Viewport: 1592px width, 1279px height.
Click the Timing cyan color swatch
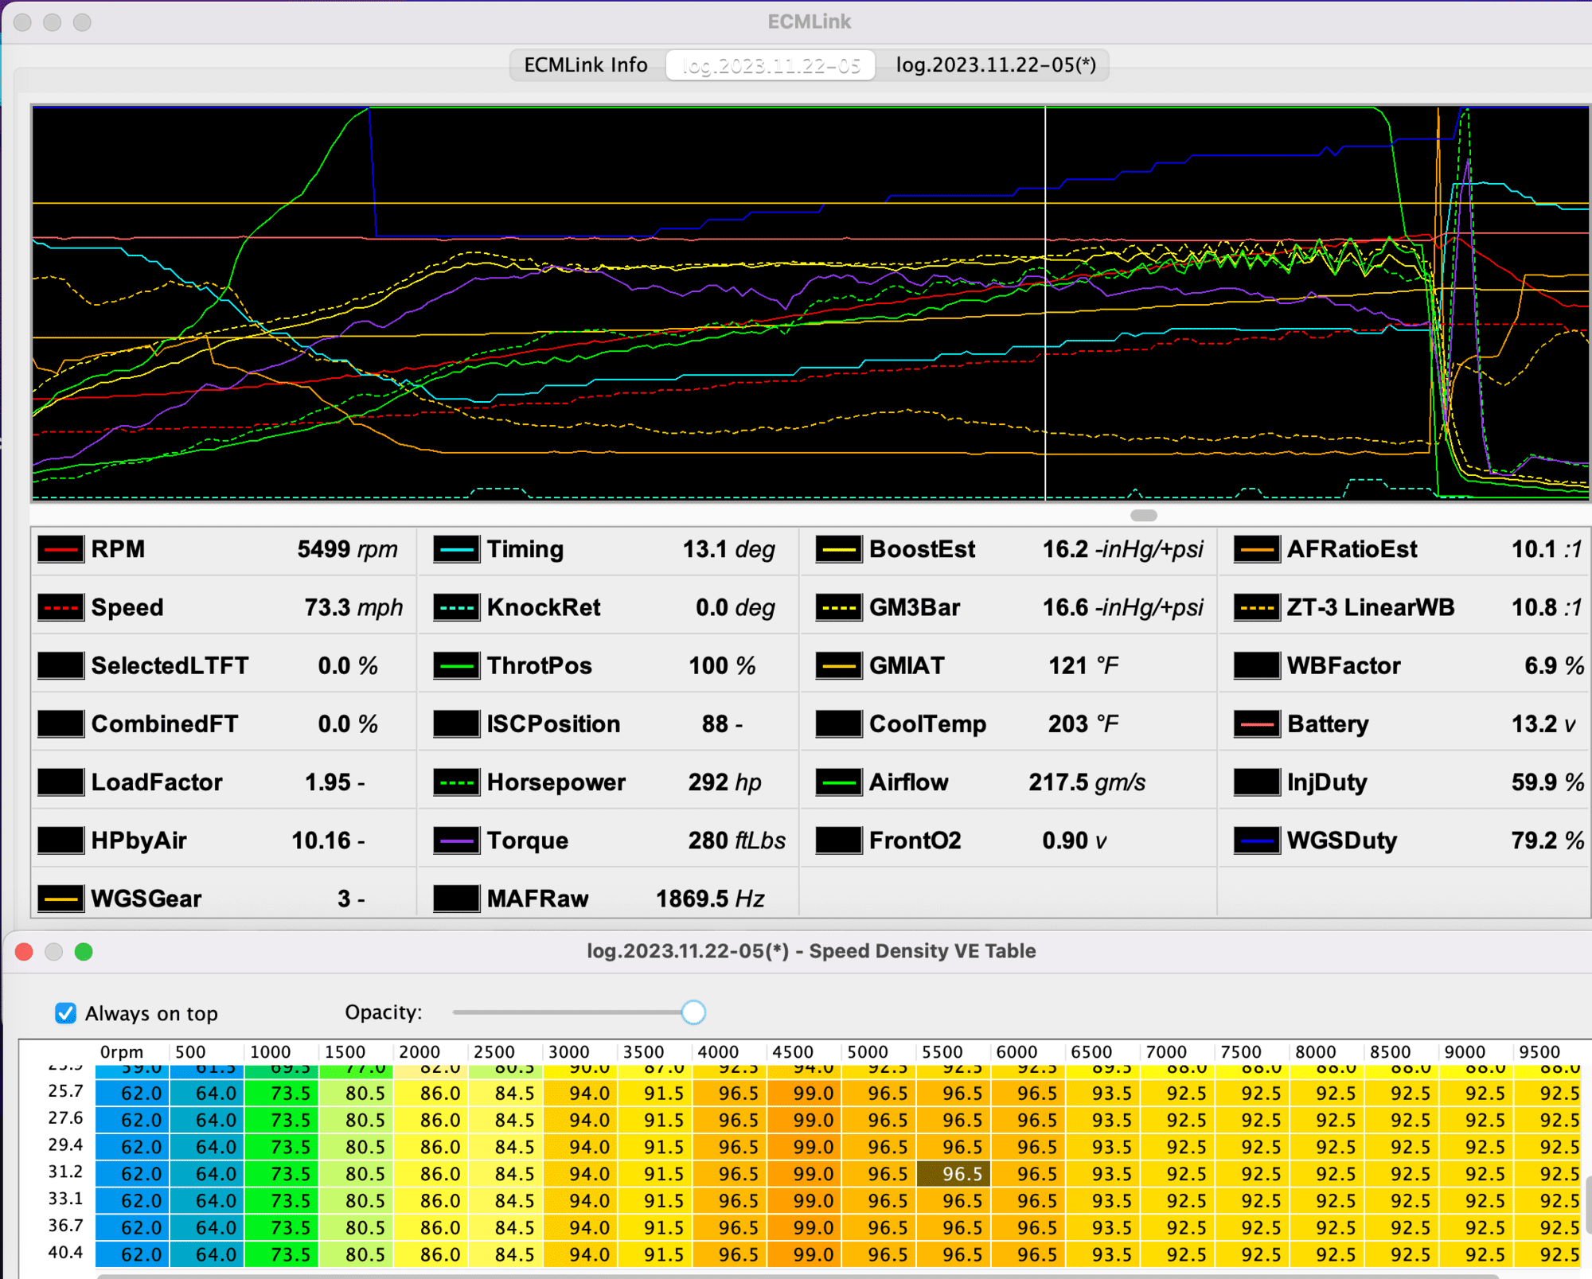click(456, 549)
